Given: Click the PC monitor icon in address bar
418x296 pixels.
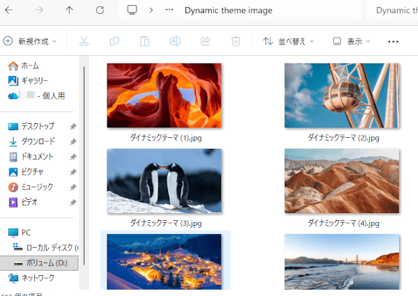Looking at the screenshot, I should click(132, 10).
